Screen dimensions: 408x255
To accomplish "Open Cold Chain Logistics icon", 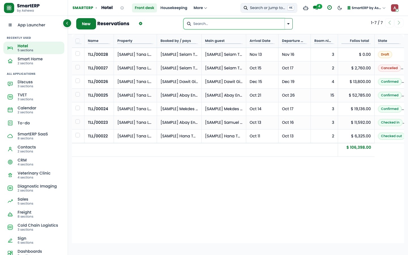I will coord(10,227).
